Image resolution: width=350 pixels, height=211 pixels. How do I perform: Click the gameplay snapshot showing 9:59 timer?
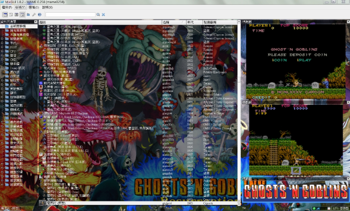tap(296, 140)
